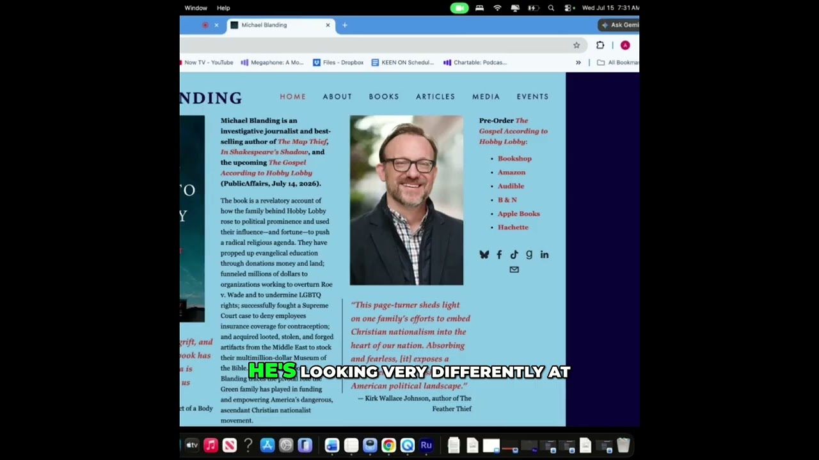This screenshot has width=819, height=460.
Task: Open the TikTok social icon
Action: [514, 254]
